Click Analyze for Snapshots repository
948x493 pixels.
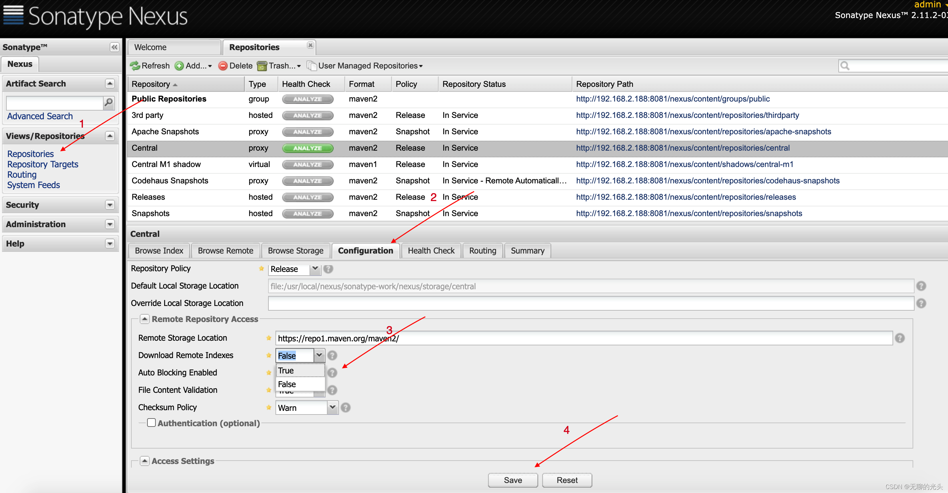click(308, 213)
